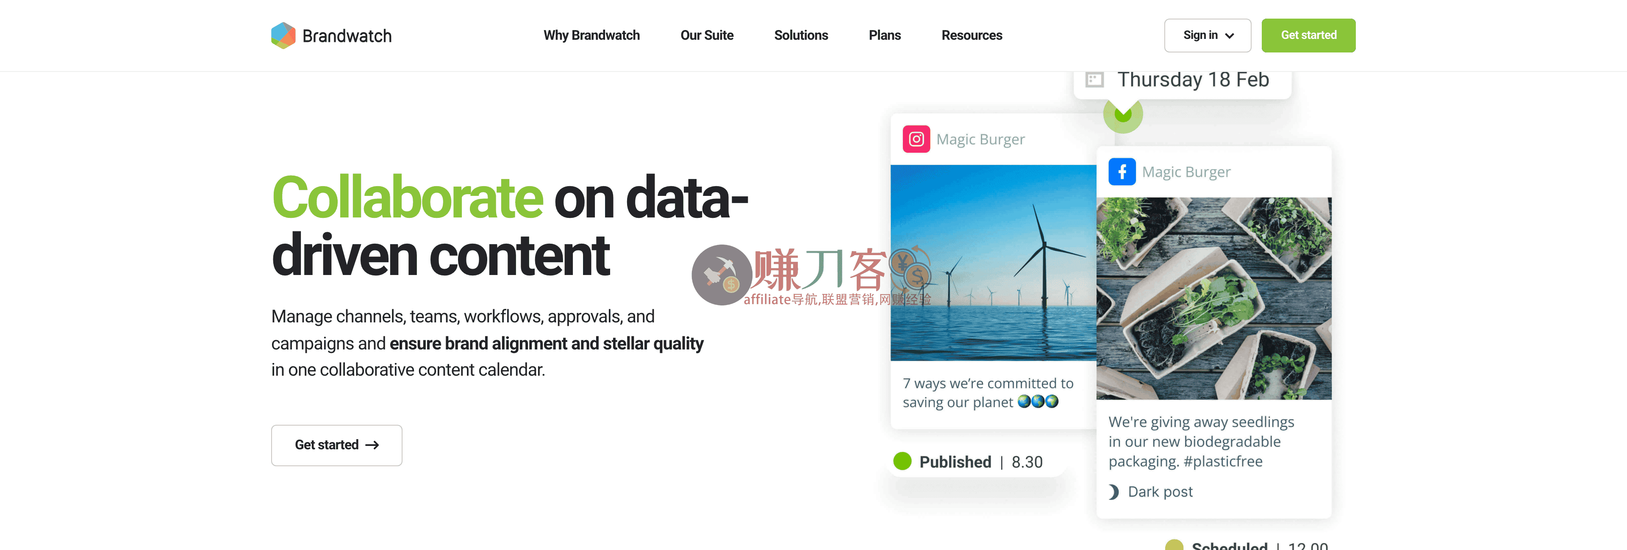The width and height of the screenshot is (1627, 550).
Task: Select the Facebook icon on Magic Burger post
Action: 1122,171
